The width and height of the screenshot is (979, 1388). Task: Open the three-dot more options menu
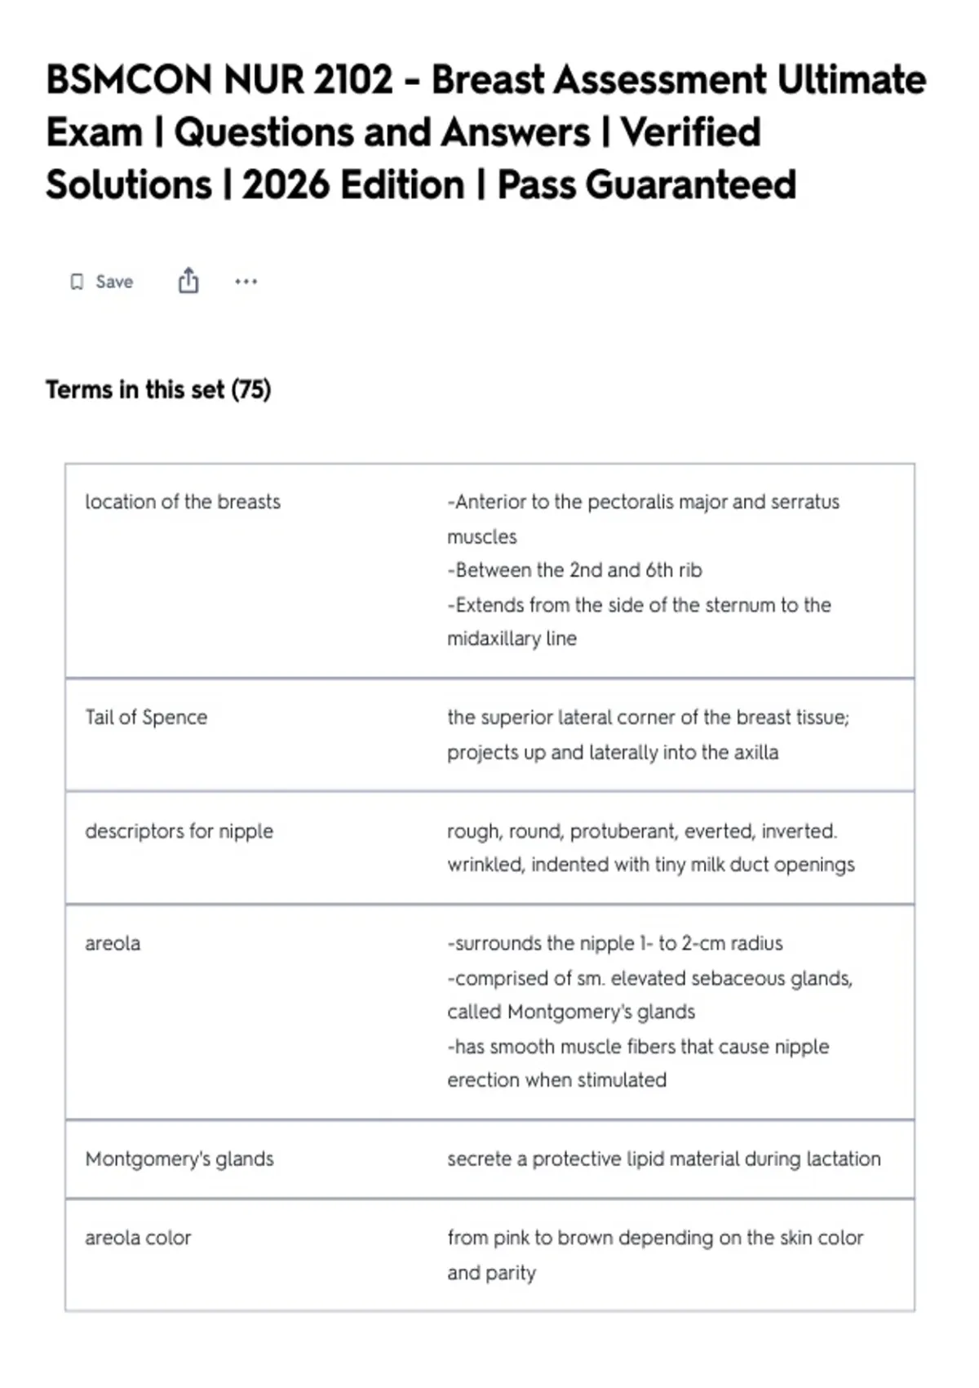pyautogui.click(x=246, y=282)
